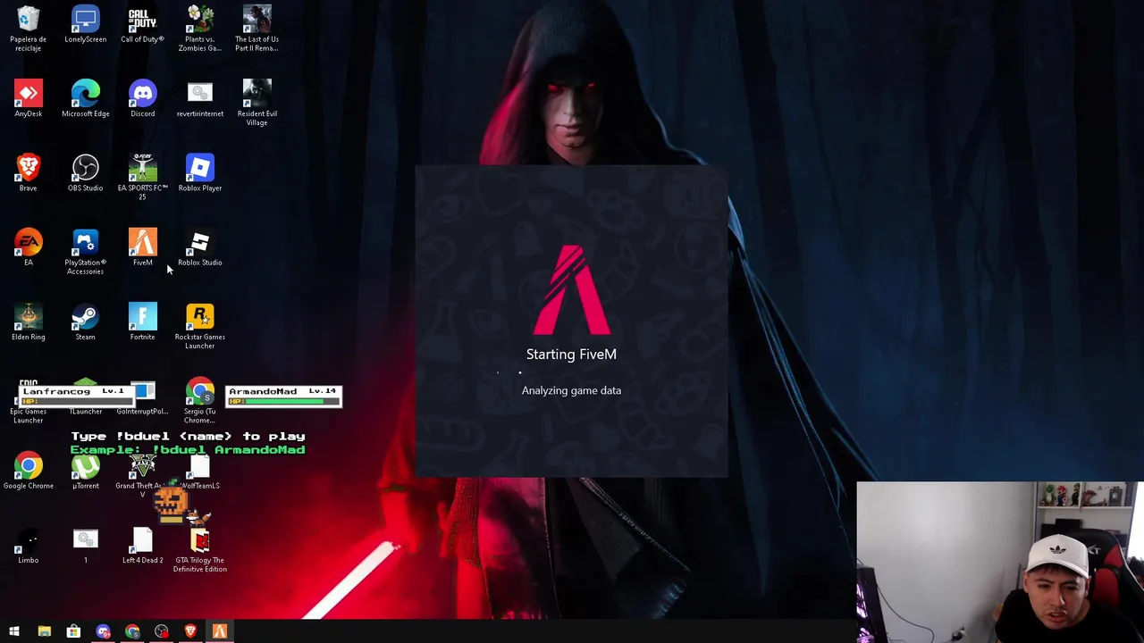Select the Rockstar Games Launcher icon
The width and height of the screenshot is (1144, 643).
pyautogui.click(x=199, y=325)
